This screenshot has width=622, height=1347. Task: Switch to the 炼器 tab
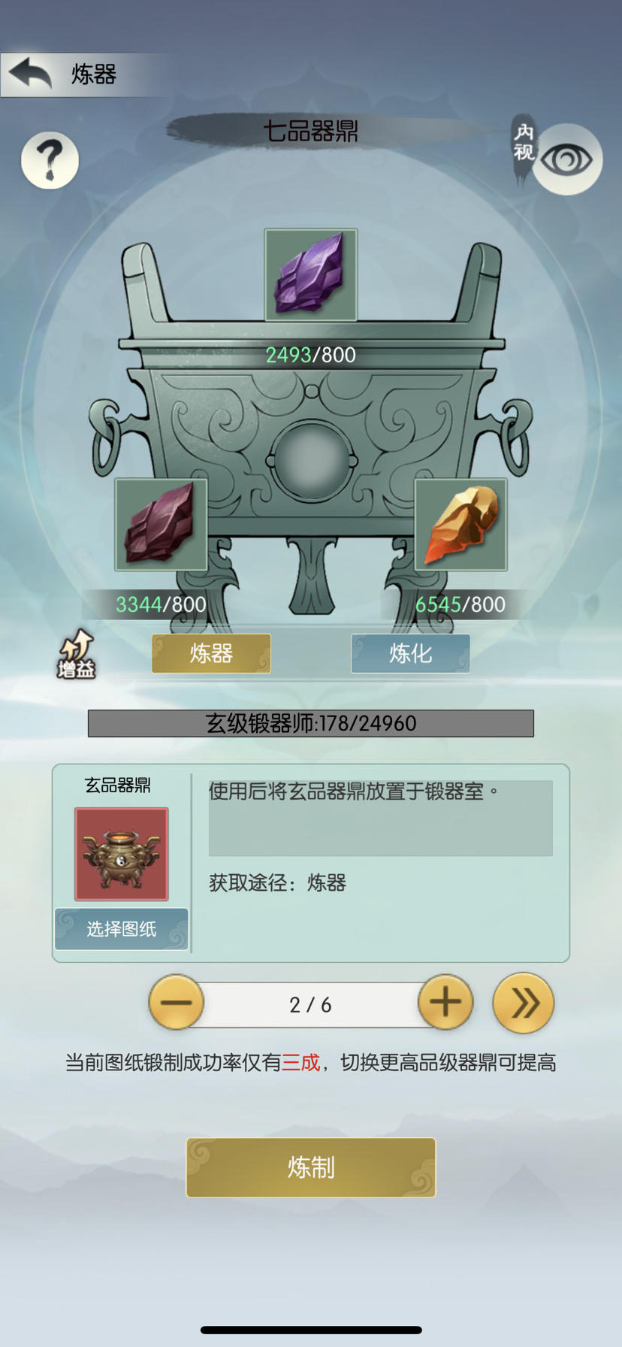(211, 653)
